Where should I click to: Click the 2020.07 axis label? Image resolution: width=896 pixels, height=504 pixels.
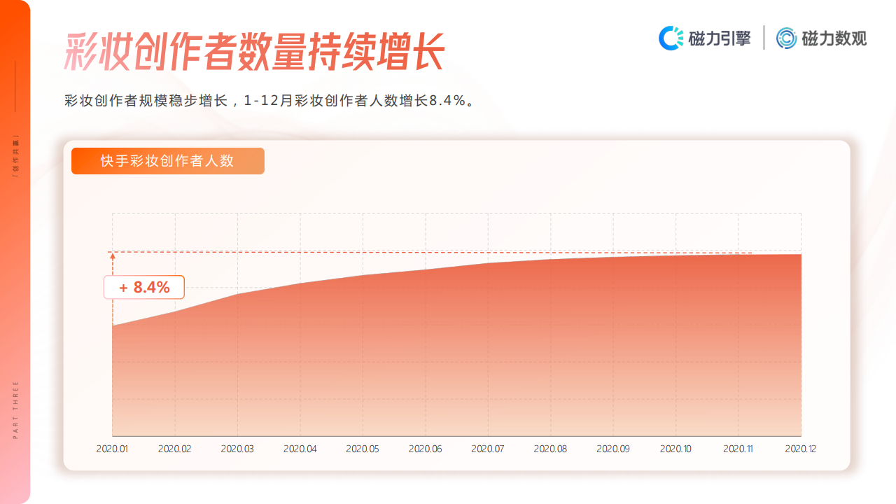point(488,449)
